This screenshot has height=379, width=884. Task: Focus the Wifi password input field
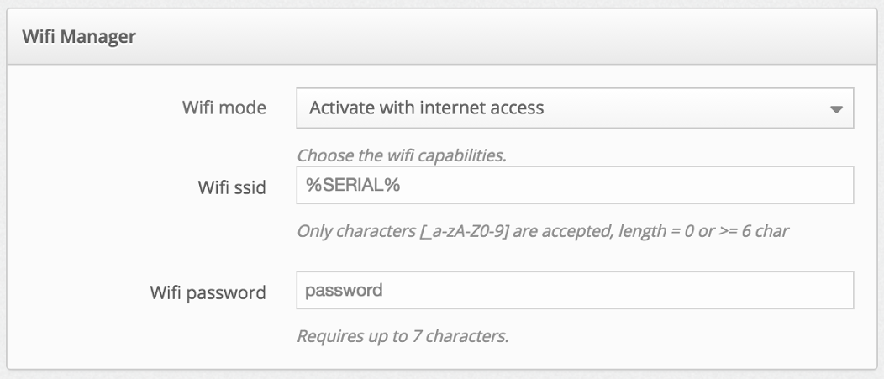pos(575,291)
